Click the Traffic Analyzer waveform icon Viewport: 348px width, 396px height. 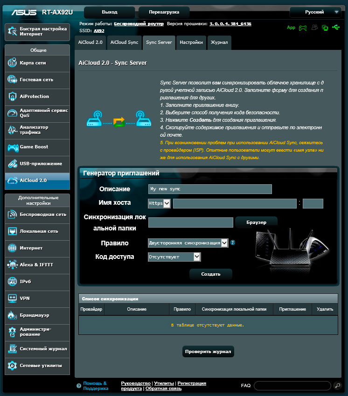pos(12,130)
